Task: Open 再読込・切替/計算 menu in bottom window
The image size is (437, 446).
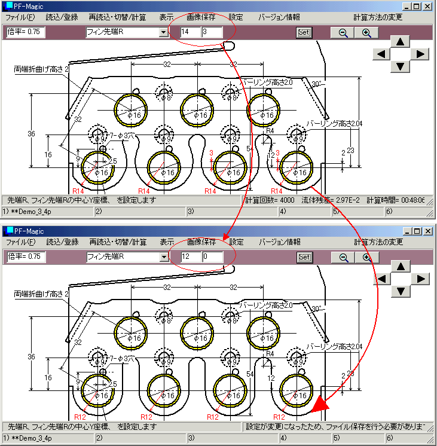Action: point(118,242)
